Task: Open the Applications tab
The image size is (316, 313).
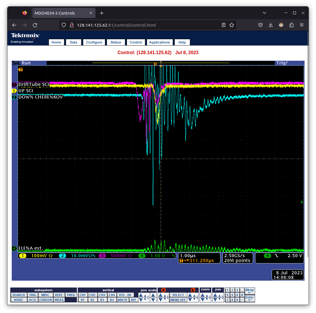Action: click(x=159, y=42)
